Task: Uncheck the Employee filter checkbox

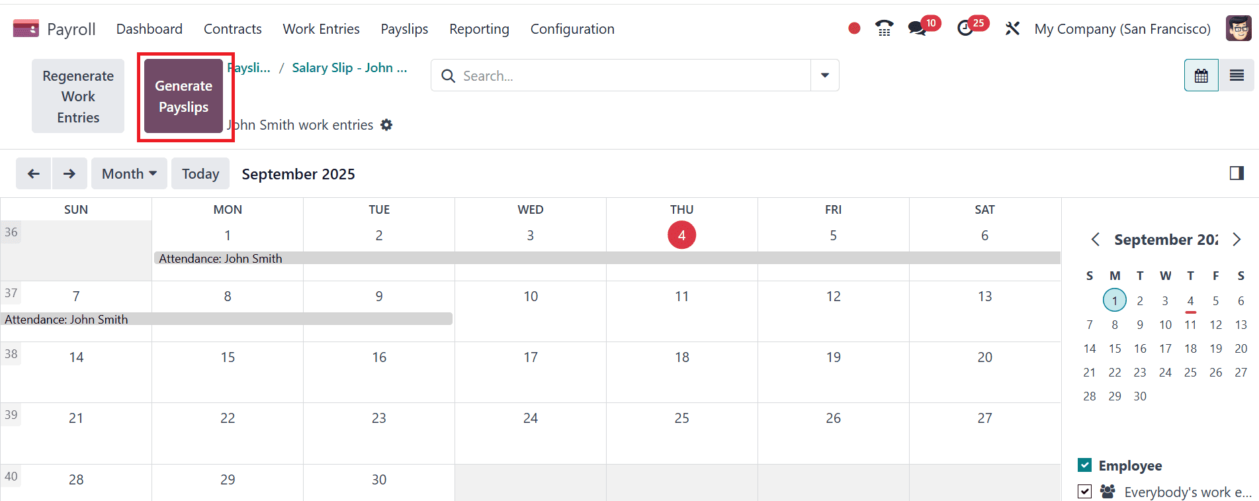Action: [x=1084, y=465]
